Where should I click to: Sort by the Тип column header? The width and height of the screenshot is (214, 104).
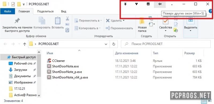155,53
